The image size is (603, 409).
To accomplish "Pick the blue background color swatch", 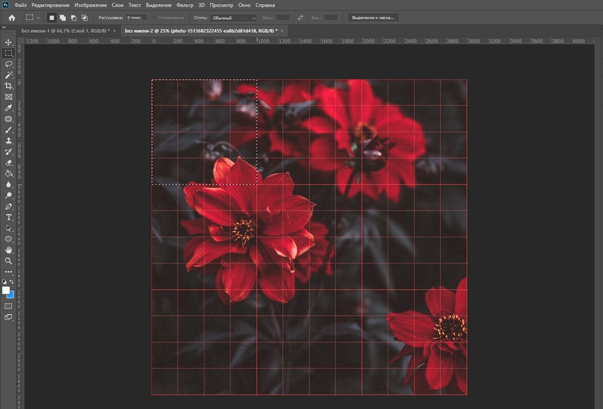I will [11, 295].
